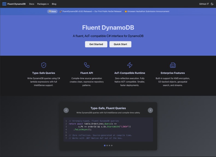Screen dimensions: 216x157
Task: Click the KMS encryption feature description
Action: pyautogui.click(x=173, y=82)
